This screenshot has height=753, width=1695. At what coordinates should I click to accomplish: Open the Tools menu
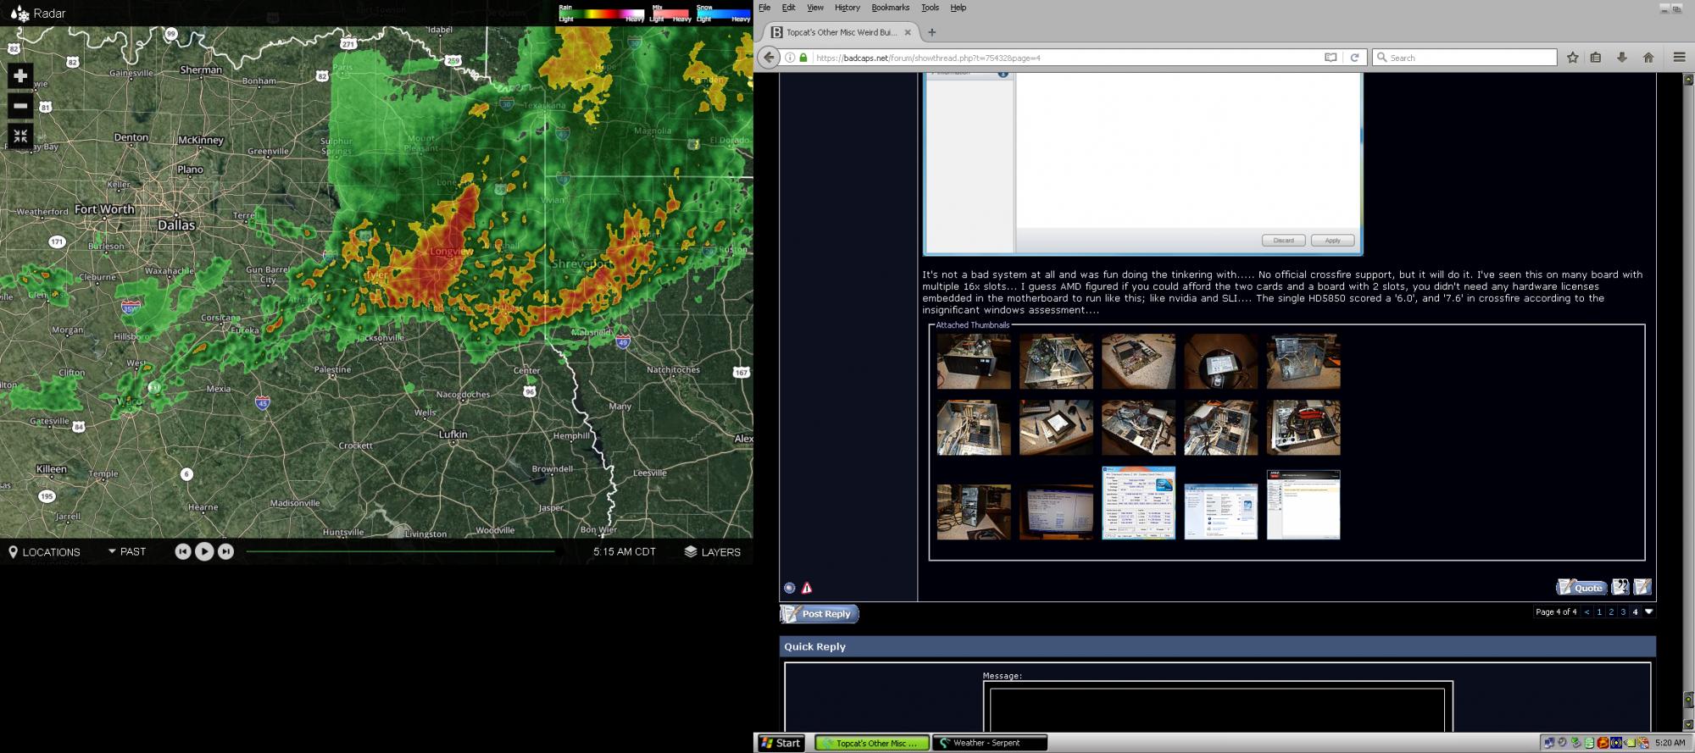pos(930,8)
